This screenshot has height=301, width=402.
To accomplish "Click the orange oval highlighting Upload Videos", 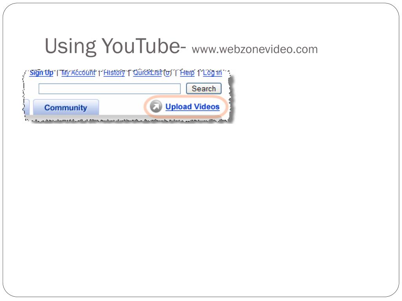I will click(x=186, y=107).
